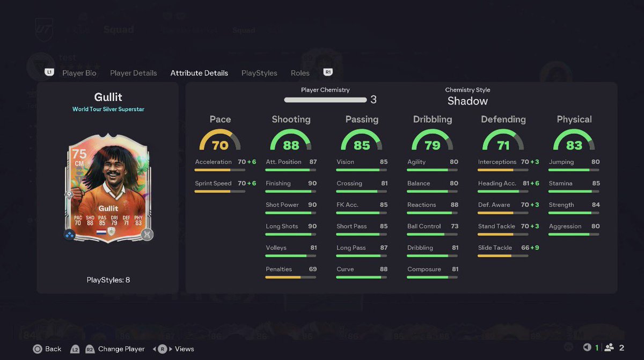This screenshot has height=360, width=644.
Task: Click the Jumping stat row
Action: pos(574,164)
